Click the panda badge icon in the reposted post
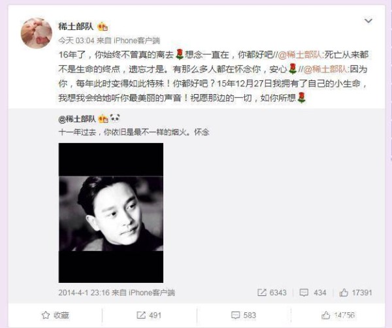The image size is (392, 328). [x=115, y=118]
